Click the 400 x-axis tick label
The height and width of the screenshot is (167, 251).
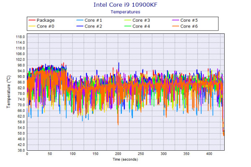(x=209, y=154)
